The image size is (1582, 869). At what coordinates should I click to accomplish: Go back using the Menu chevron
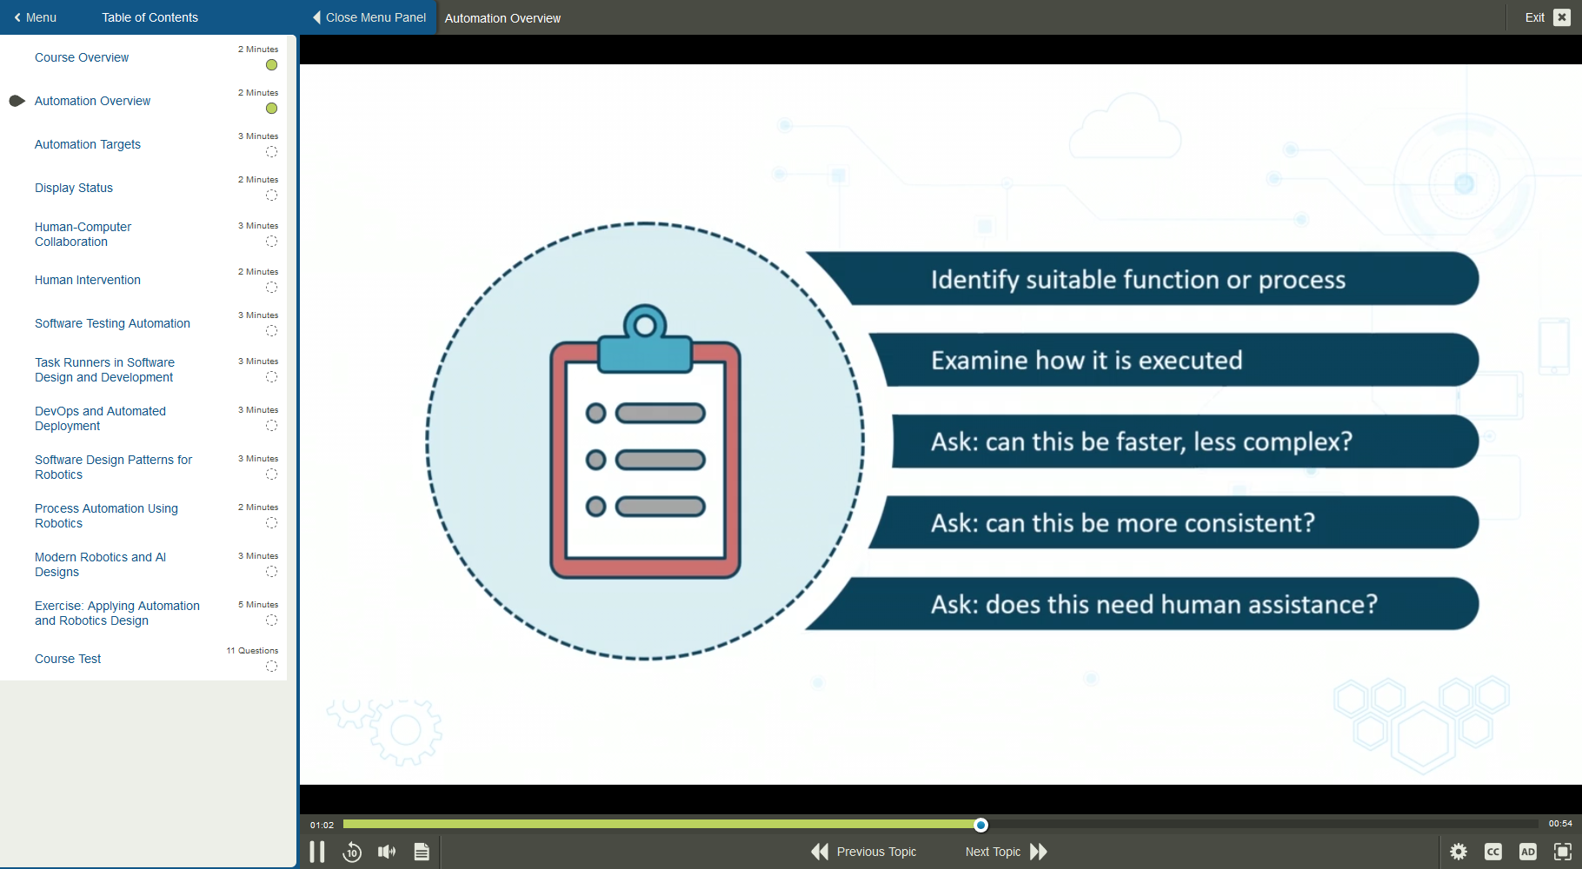coord(35,17)
